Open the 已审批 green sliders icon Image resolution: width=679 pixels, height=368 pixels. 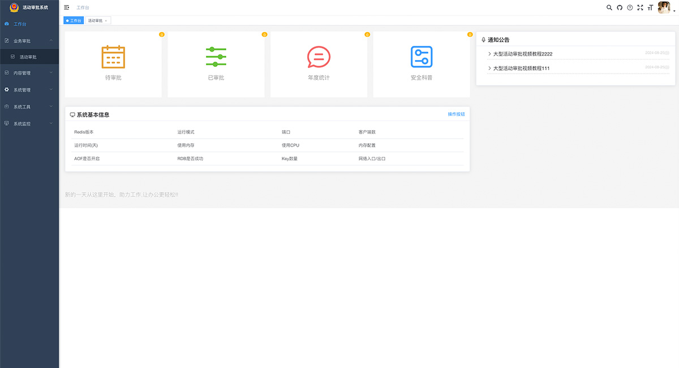point(216,57)
